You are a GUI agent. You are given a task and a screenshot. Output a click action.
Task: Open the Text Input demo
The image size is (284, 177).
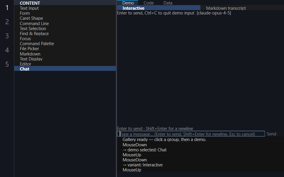tap(65, 8)
